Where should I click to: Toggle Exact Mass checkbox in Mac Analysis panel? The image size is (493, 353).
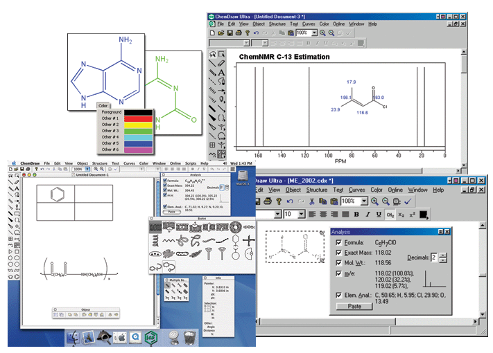point(165,185)
